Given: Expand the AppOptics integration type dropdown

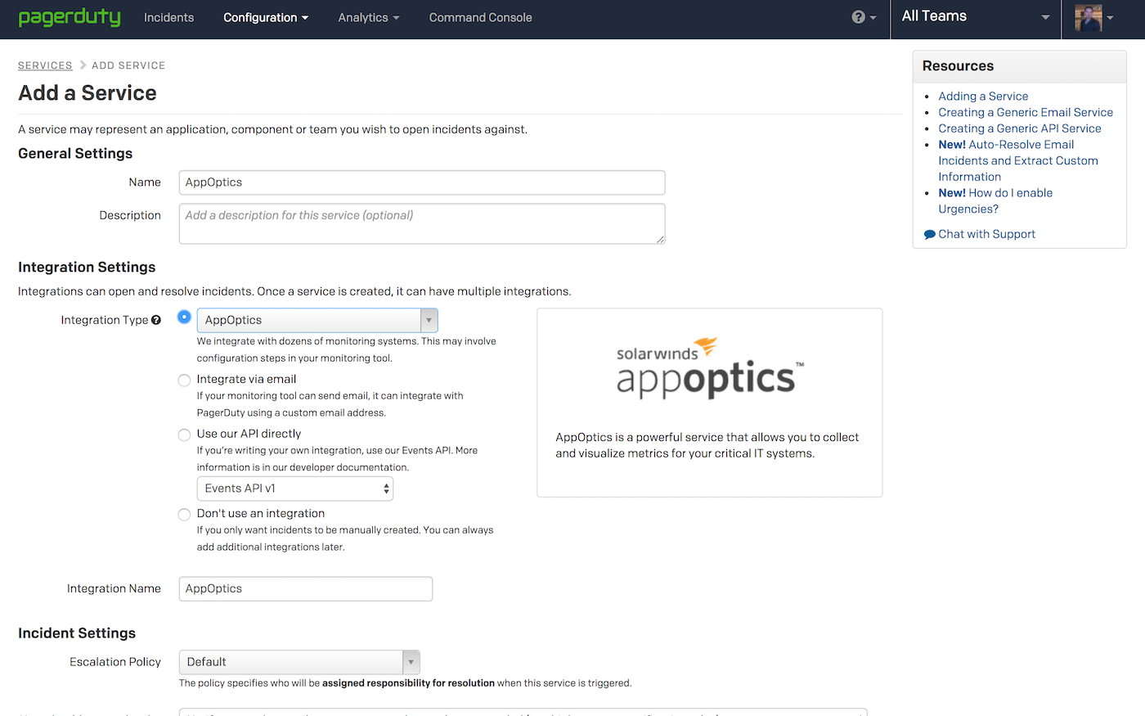Looking at the screenshot, I should click(429, 320).
